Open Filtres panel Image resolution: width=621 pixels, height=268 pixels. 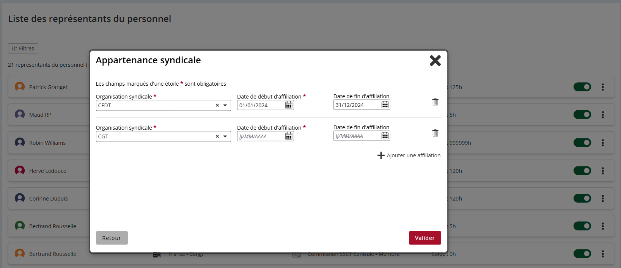23,49
